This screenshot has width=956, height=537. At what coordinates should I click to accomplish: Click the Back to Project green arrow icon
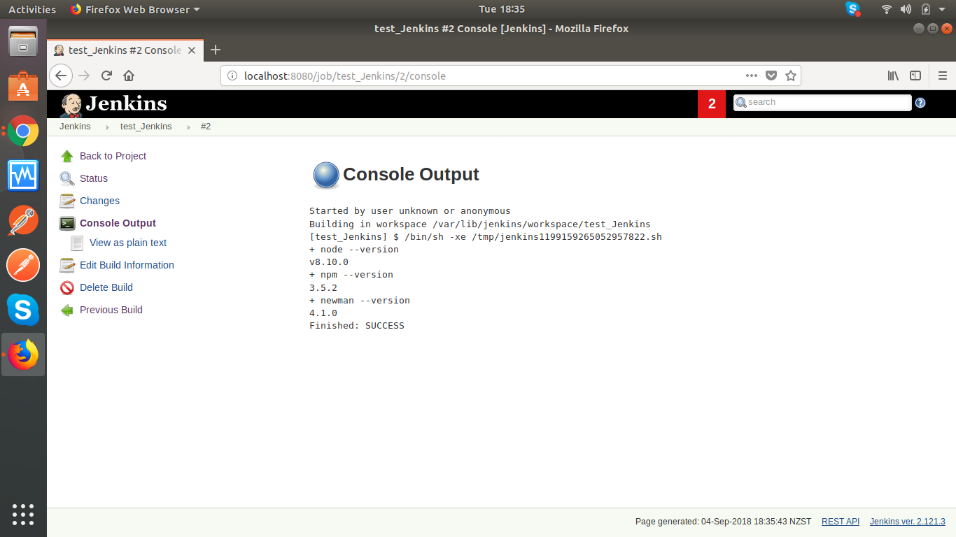coord(67,156)
